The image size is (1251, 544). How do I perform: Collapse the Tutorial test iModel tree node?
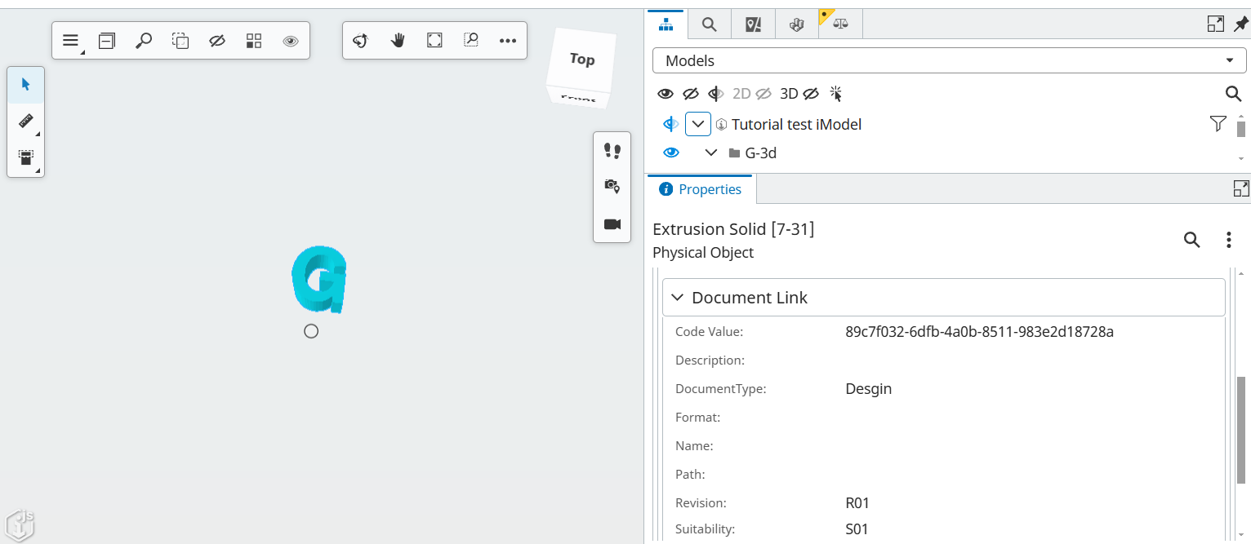pyautogui.click(x=698, y=124)
